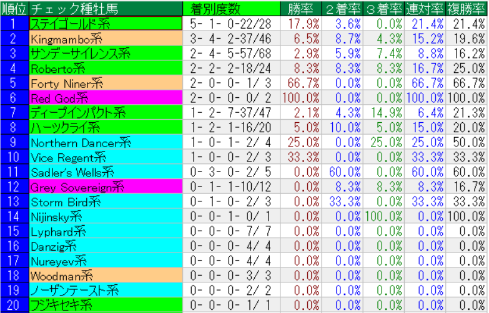Click Nijinsky系 3着率 100.0%
Screen dimensions: 489x313
[x=383, y=216]
